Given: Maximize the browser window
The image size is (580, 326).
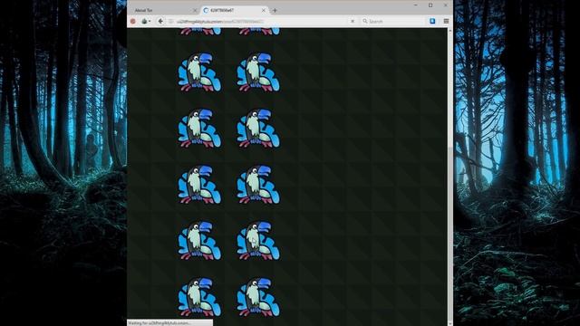Looking at the screenshot, I should [x=430, y=5].
